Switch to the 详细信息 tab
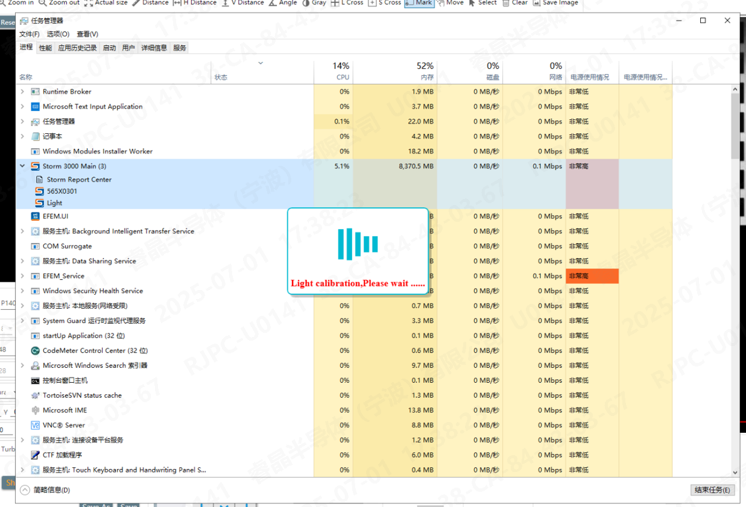746x507 pixels. click(x=154, y=48)
